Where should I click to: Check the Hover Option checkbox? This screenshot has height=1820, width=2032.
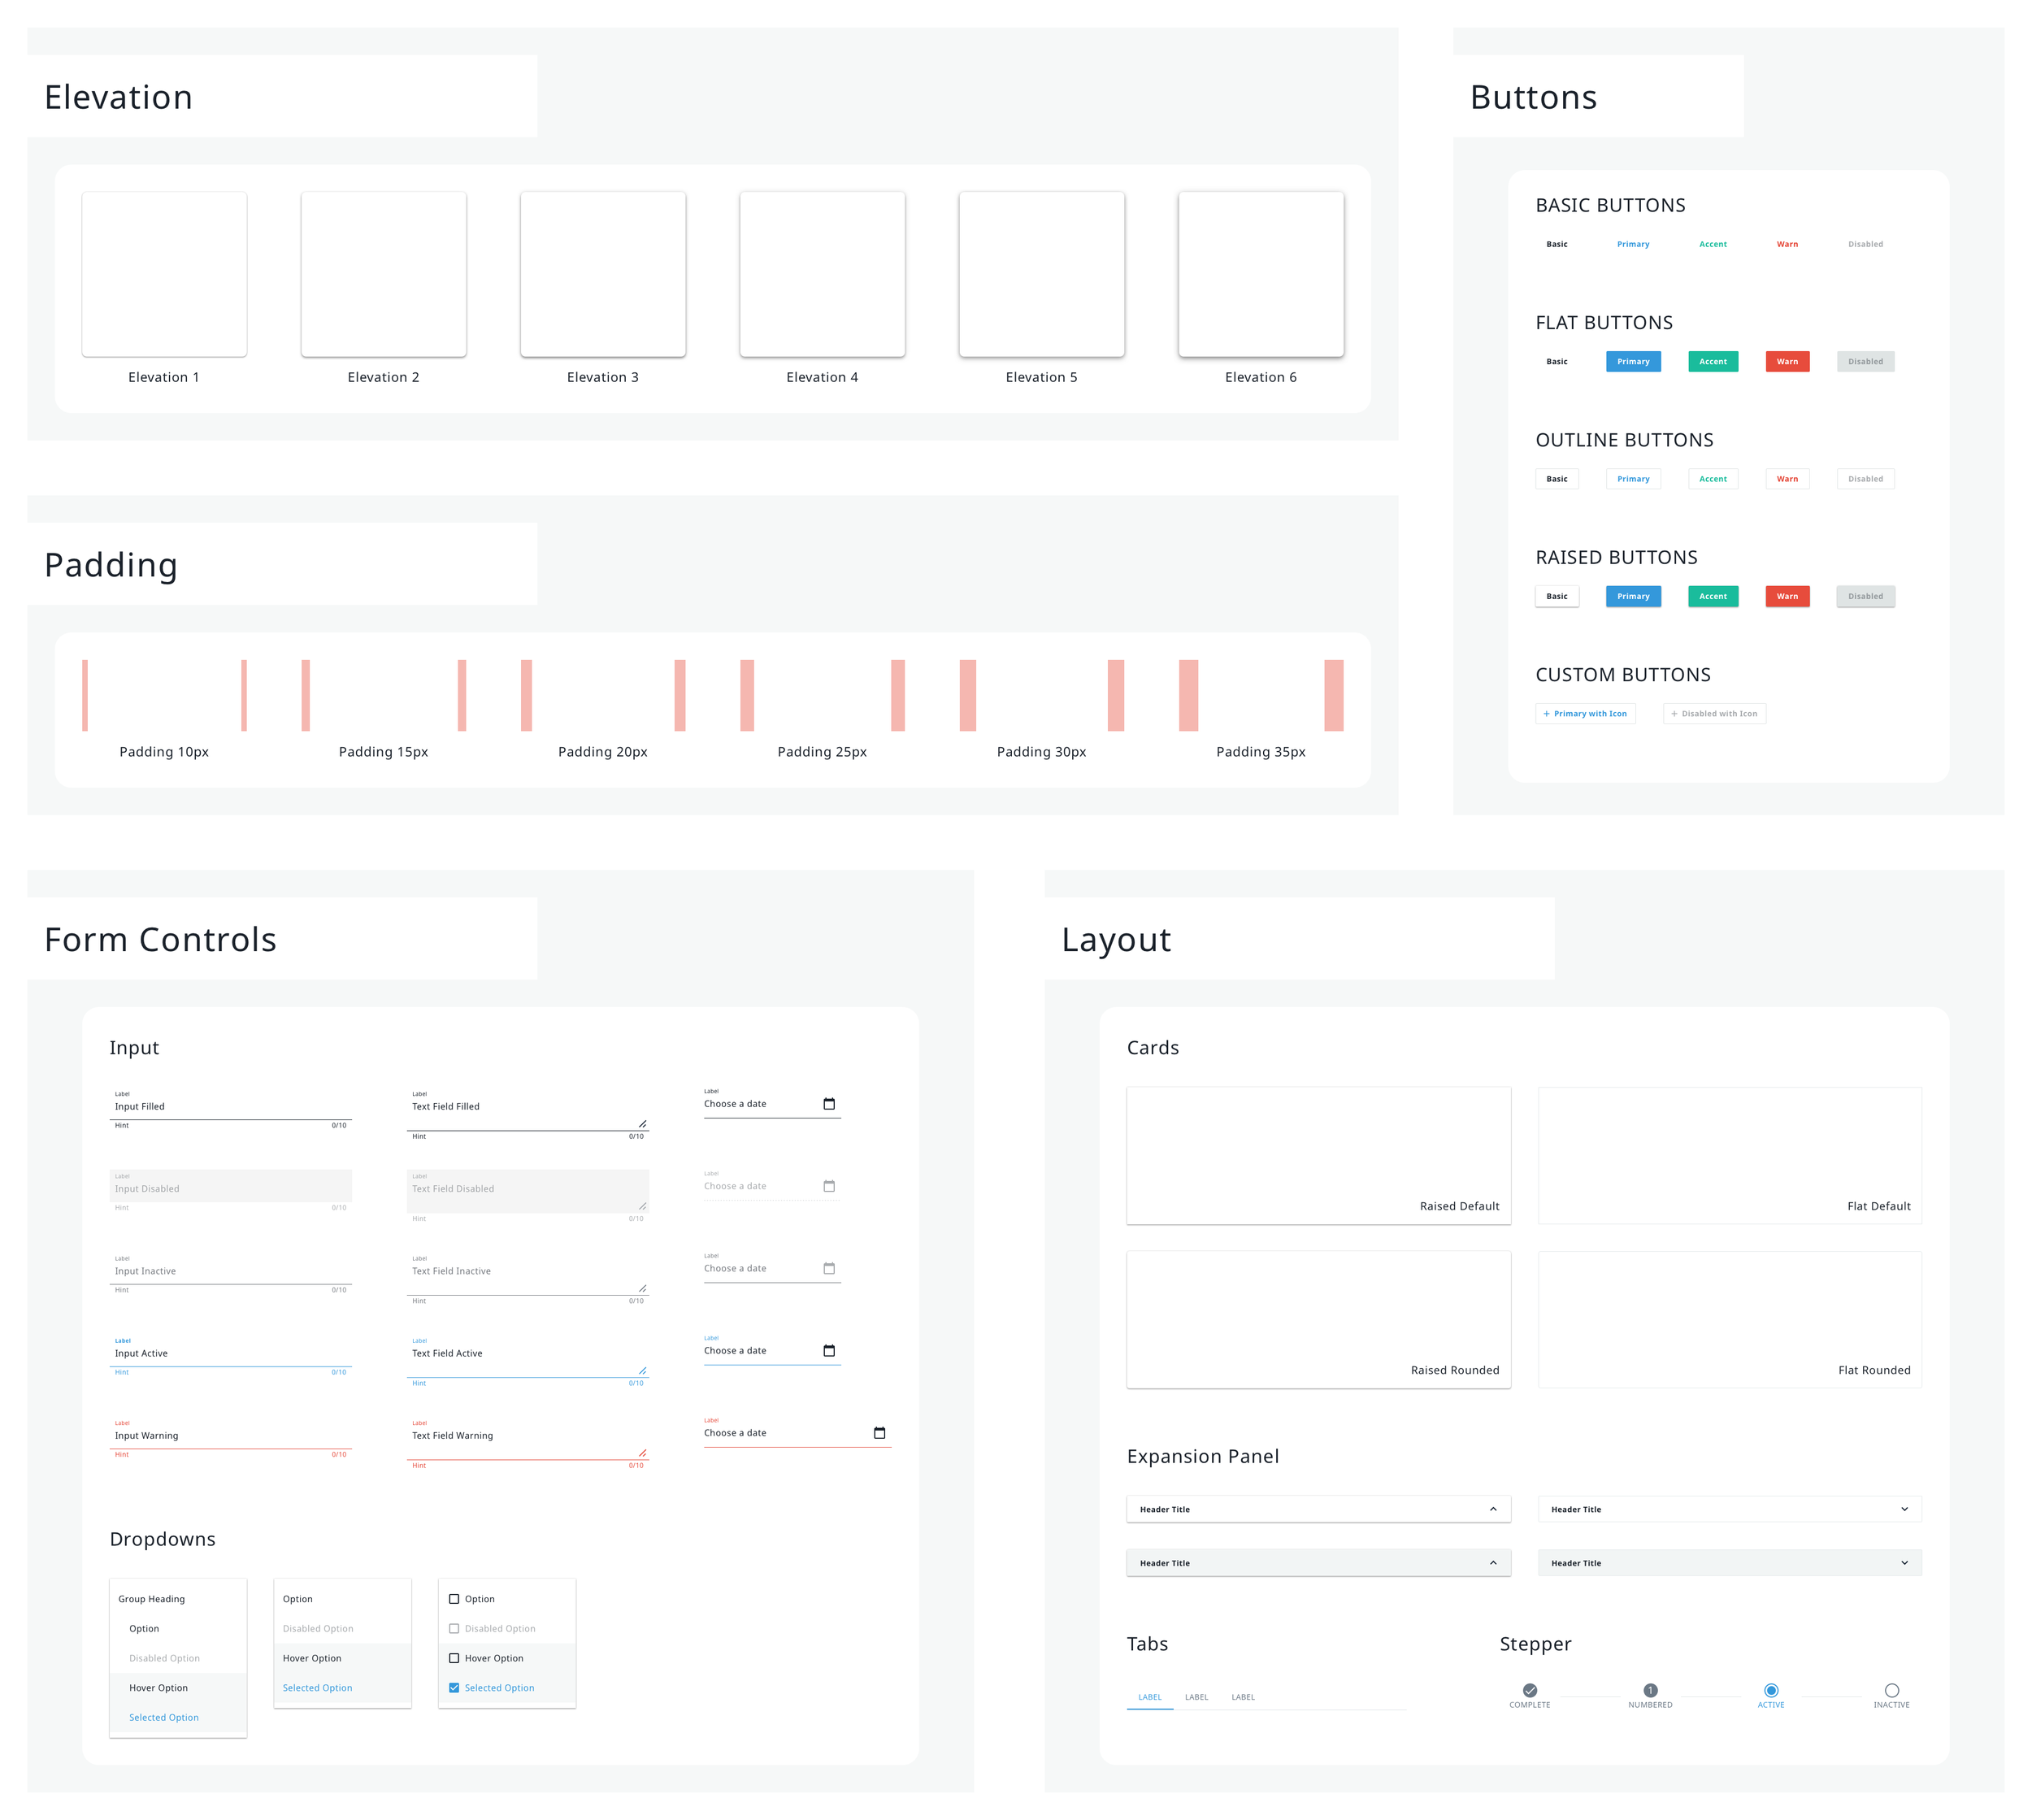(x=454, y=1658)
